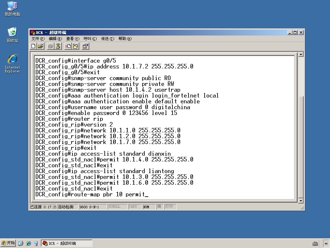Viewport: 330px width, 248px height.
Task: Click the DCR - 超级终端 taskbar button
Action: 67,243
